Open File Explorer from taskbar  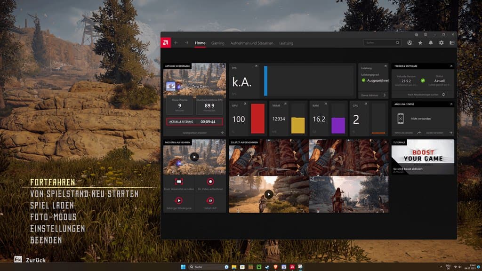coord(234,267)
